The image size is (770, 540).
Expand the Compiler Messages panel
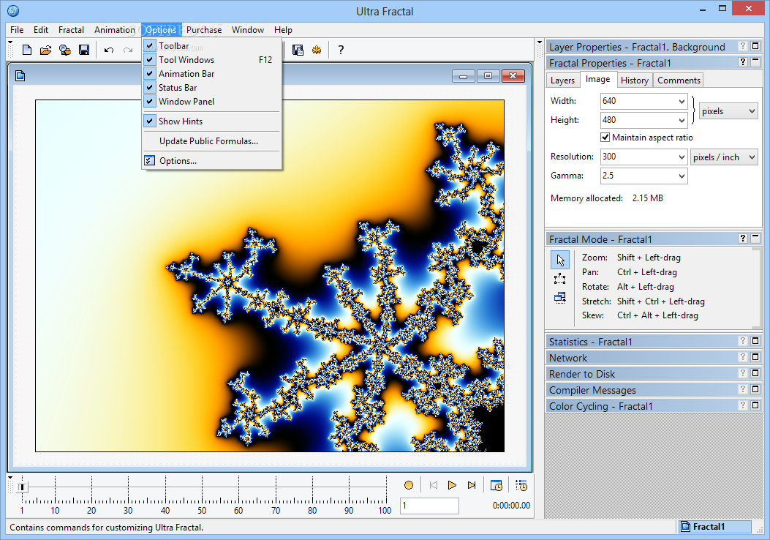tap(755, 389)
